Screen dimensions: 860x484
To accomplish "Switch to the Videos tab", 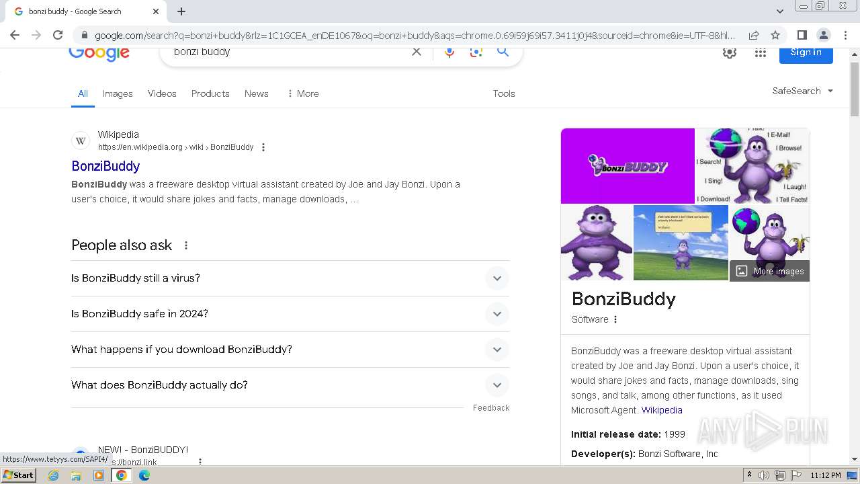I will [x=162, y=93].
